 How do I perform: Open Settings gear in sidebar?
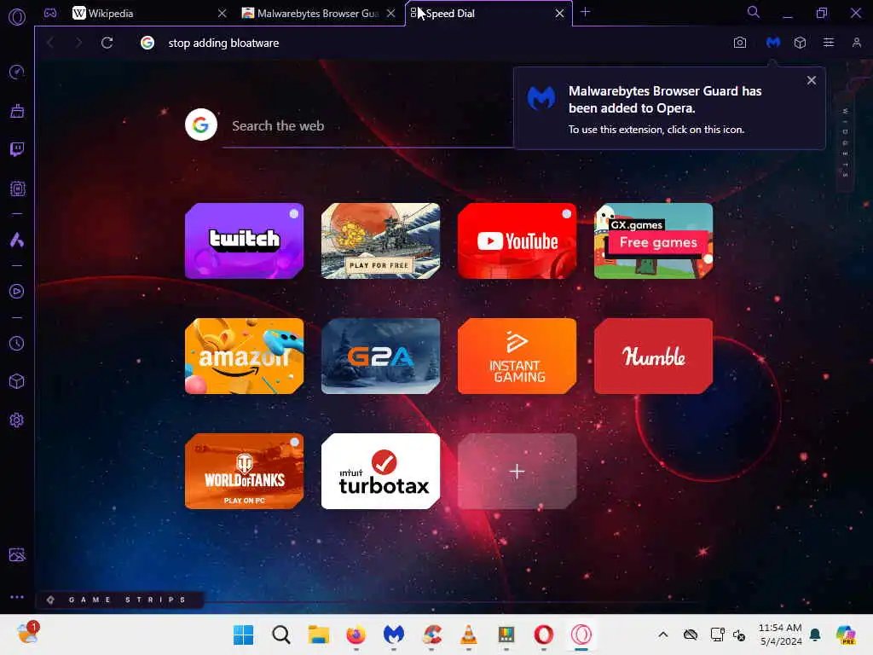tap(17, 420)
